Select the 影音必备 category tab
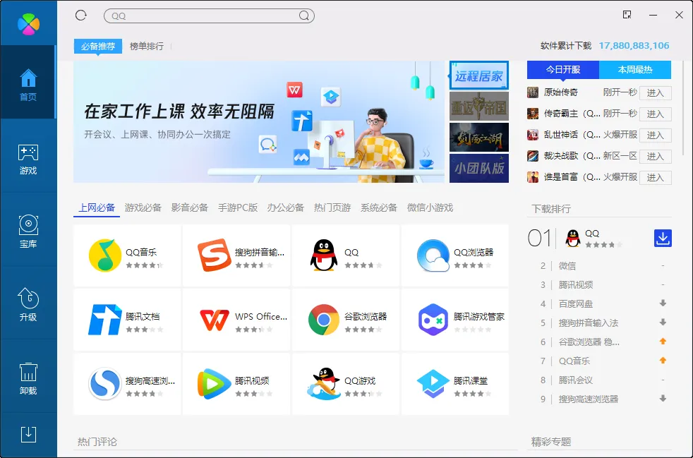 point(190,207)
